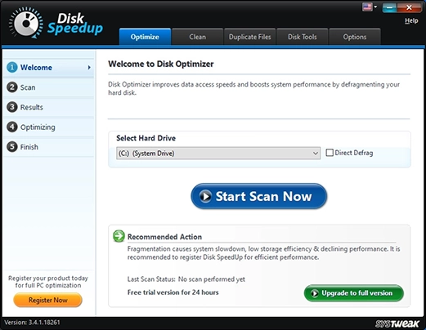Open the Disk Tools tab

(303, 37)
